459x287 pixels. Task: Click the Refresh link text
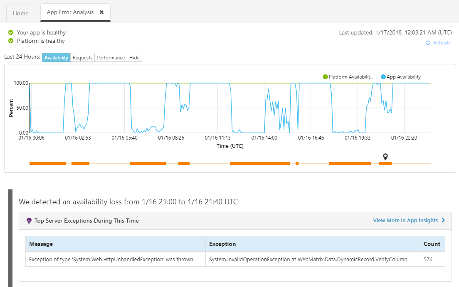[442, 43]
